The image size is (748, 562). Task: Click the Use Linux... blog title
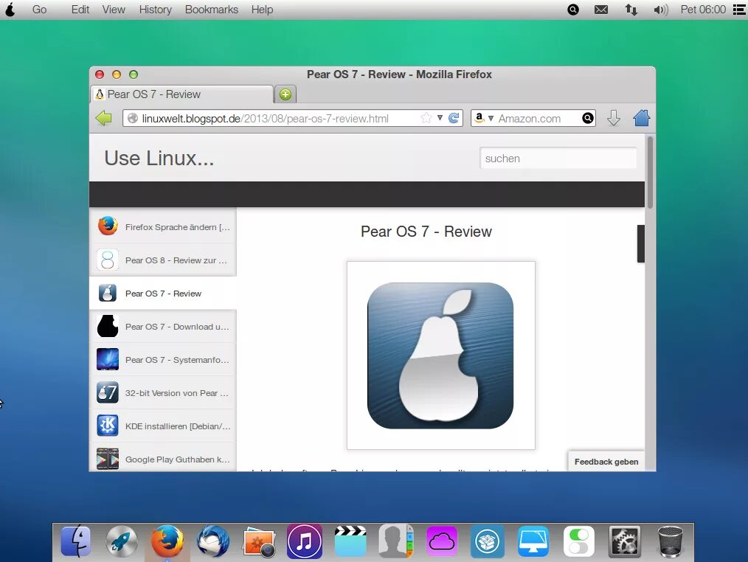point(159,158)
